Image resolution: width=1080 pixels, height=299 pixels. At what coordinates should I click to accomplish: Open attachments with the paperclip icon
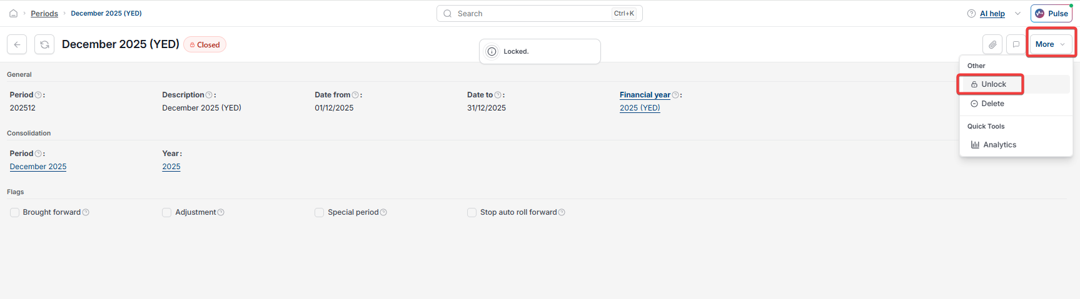pyautogui.click(x=992, y=44)
